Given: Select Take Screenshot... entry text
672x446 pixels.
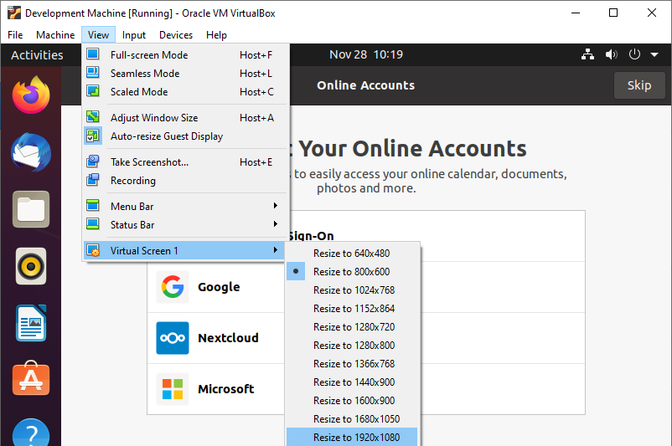Looking at the screenshot, I should click(x=150, y=161).
